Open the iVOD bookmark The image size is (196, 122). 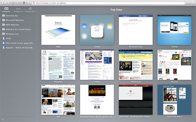coord(18,38)
